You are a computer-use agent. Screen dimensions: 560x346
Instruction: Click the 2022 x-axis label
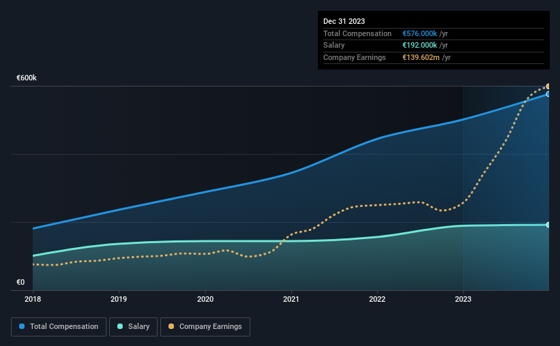click(x=377, y=299)
